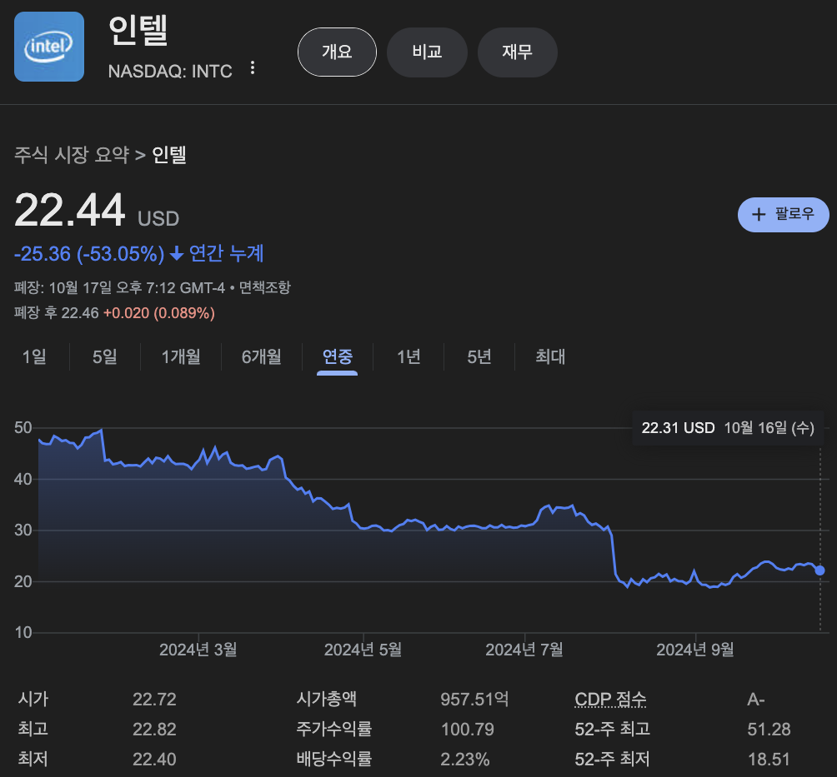Show the 5년 chart range
837x777 pixels.
[479, 356]
